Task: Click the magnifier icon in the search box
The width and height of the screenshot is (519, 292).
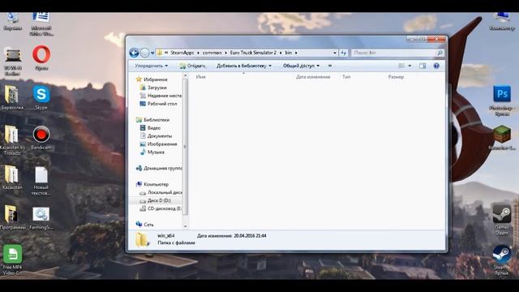Action: click(x=440, y=53)
